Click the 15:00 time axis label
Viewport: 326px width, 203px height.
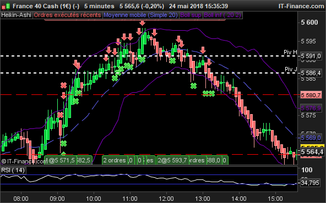click(x=275, y=199)
